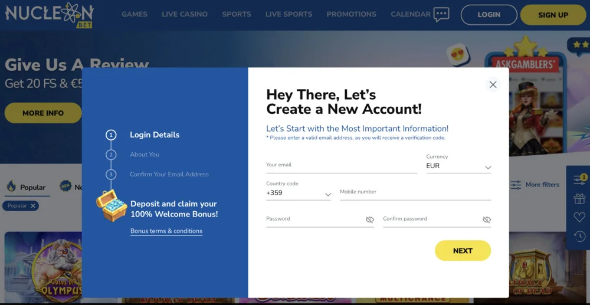The image size is (590, 305).
Task: Select the Popular games tab
Action: pos(27,187)
